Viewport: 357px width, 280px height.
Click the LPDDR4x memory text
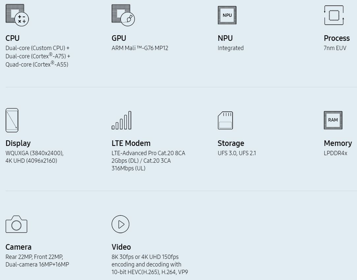[x=335, y=153]
